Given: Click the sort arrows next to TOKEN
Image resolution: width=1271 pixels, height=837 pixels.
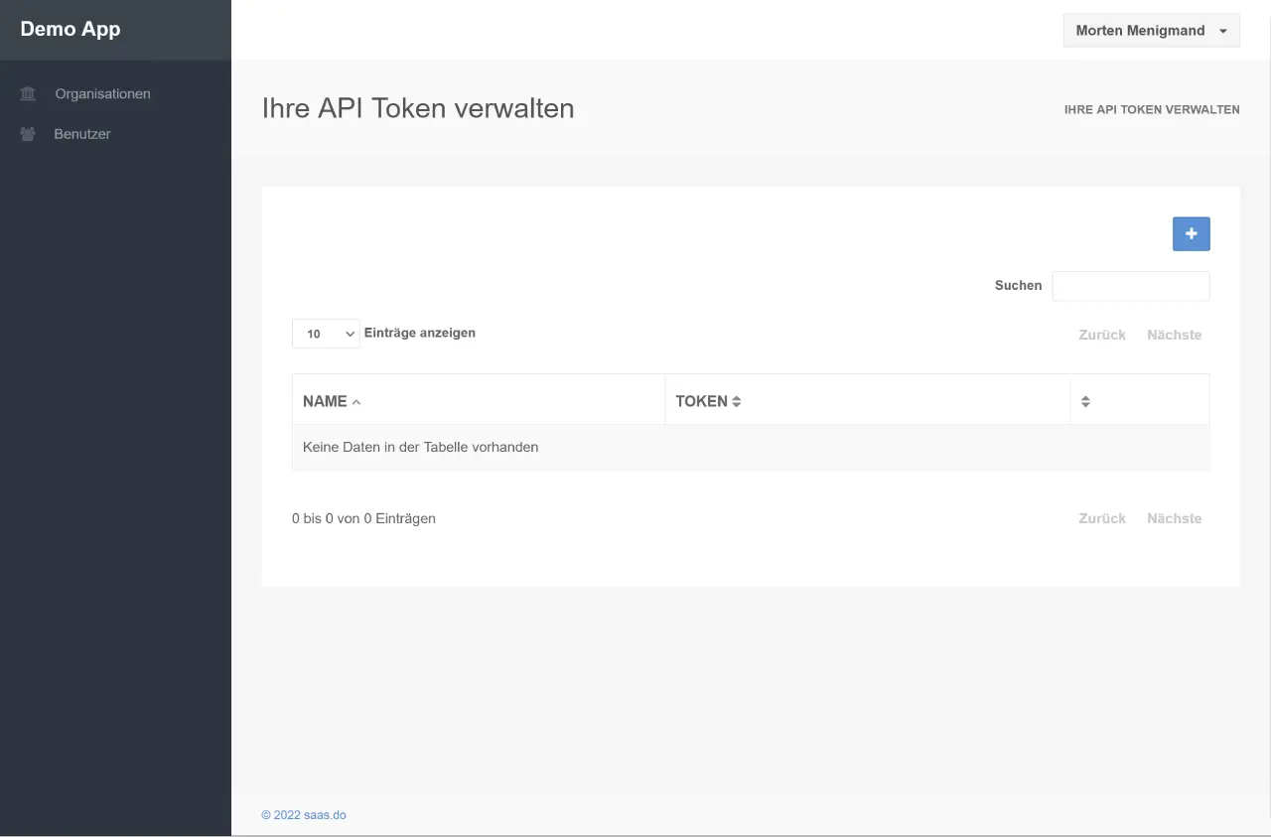Looking at the screenshot, I should tap(737, 402).
